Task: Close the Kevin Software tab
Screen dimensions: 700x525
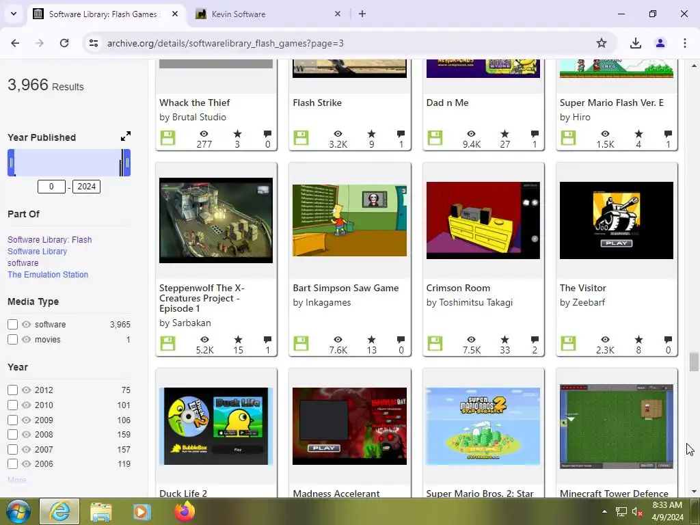Action: [338, 14]
